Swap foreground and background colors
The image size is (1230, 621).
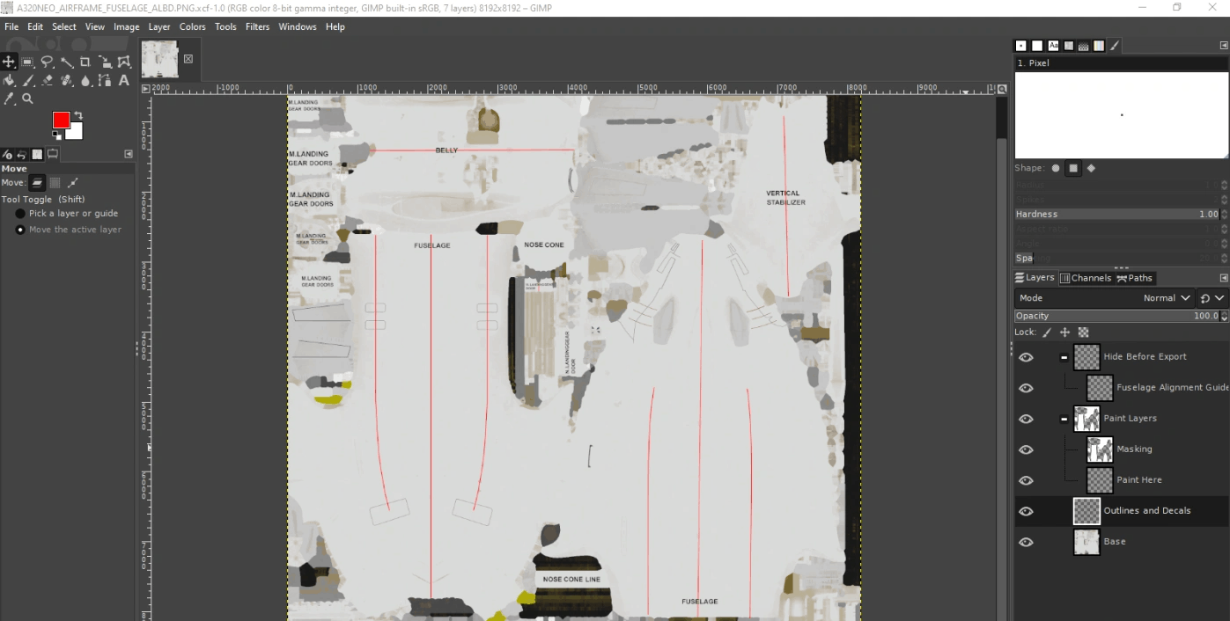(78, 115)
